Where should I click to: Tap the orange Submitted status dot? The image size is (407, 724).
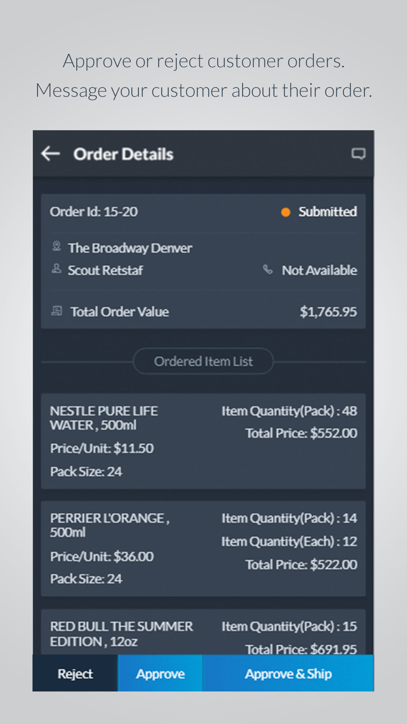pos(286,212)
